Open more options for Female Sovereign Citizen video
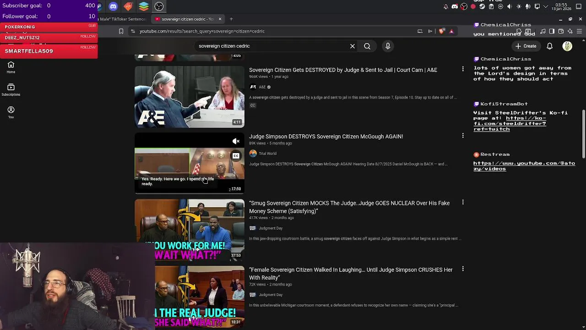The height and width of the screenshot is (330, 586). click(x=463, y=269)
